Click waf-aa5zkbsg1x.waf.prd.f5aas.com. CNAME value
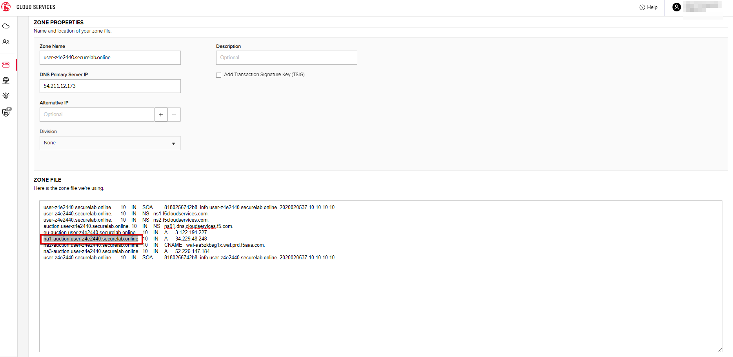This screenshot has width=733, height=357. coord(226,245)
